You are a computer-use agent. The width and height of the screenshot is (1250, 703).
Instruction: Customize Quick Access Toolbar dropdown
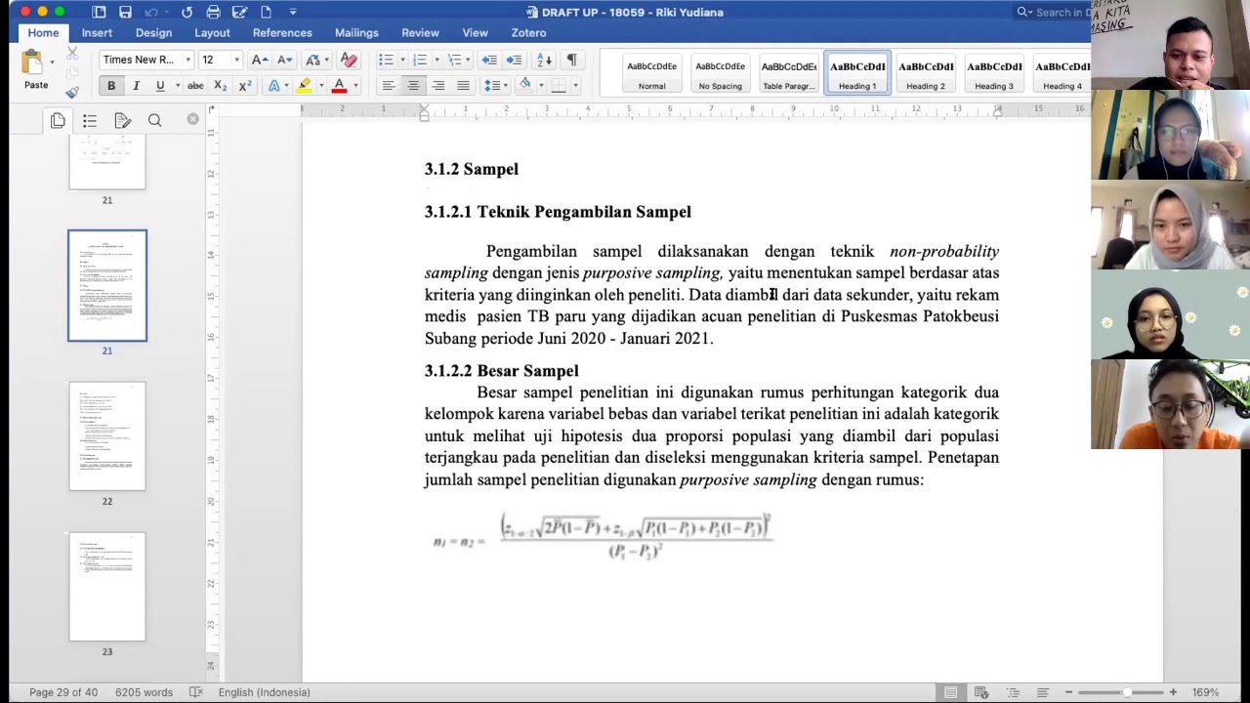click(x=293, y=12)
